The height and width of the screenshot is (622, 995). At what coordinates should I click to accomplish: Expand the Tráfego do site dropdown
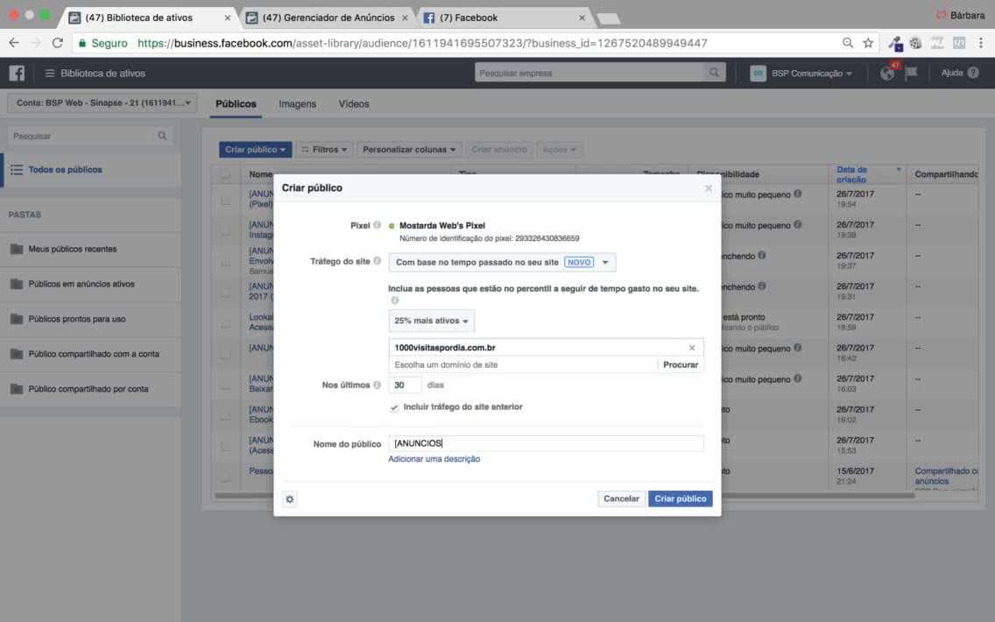502,262
